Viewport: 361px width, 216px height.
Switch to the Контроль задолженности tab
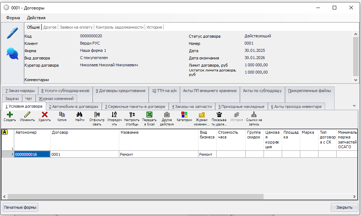[120, 27]
